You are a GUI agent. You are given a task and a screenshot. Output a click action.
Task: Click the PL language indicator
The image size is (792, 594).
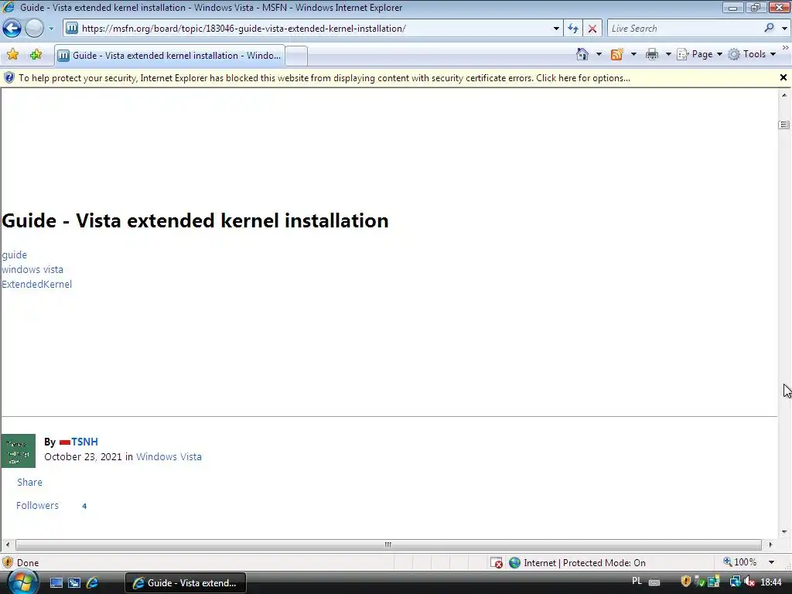637,582
